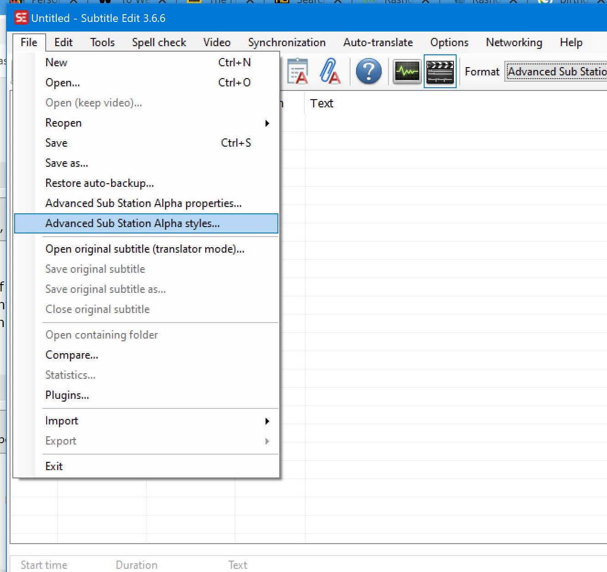Open the Format combo box
Viewport: 607px width, 572px height.
pyautogui.click(x=556, y=72)
